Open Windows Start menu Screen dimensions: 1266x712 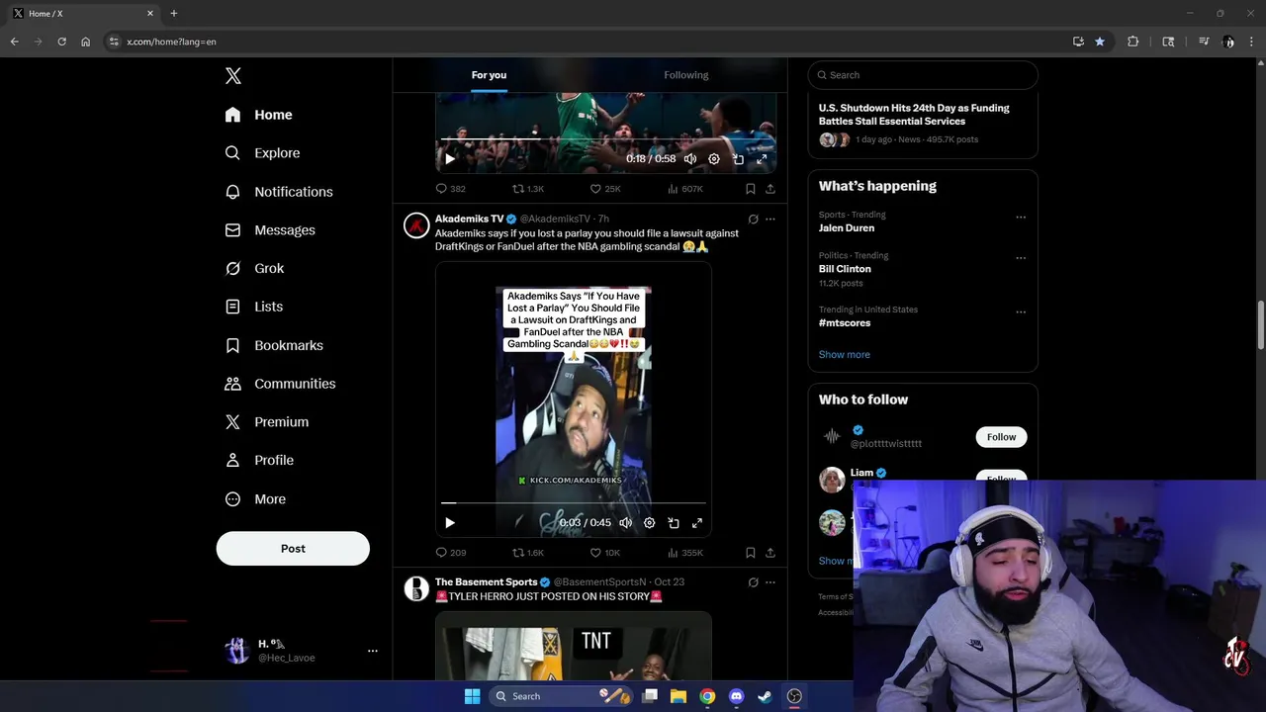tap(472, 696)
